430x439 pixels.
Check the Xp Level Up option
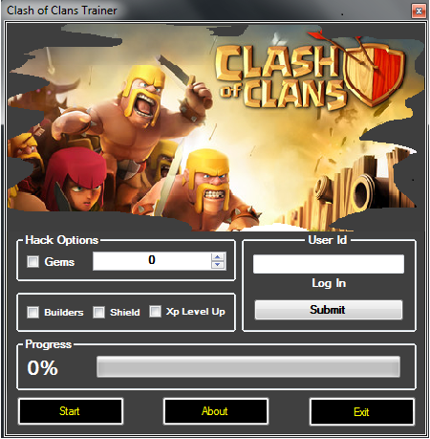pyautogui.click(x=155, y=311)
